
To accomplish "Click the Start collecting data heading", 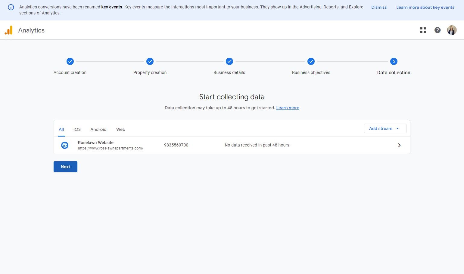I will (232, 97).
